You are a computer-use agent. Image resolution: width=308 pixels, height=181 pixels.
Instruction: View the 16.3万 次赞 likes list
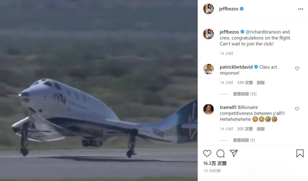pos(215,163)
